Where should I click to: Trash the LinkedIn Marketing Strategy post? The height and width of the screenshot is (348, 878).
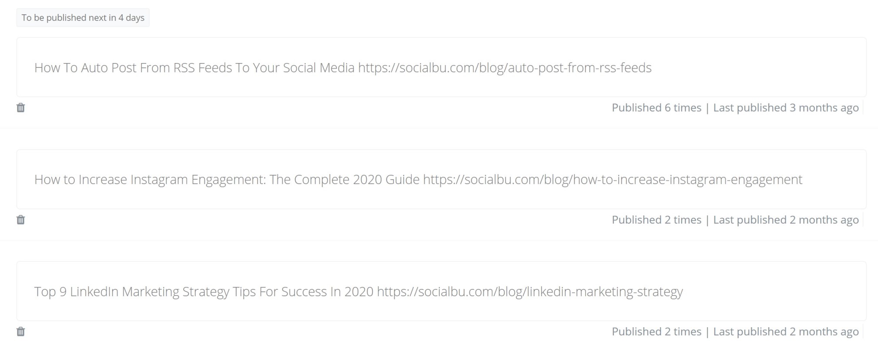[x=20, y=331]
